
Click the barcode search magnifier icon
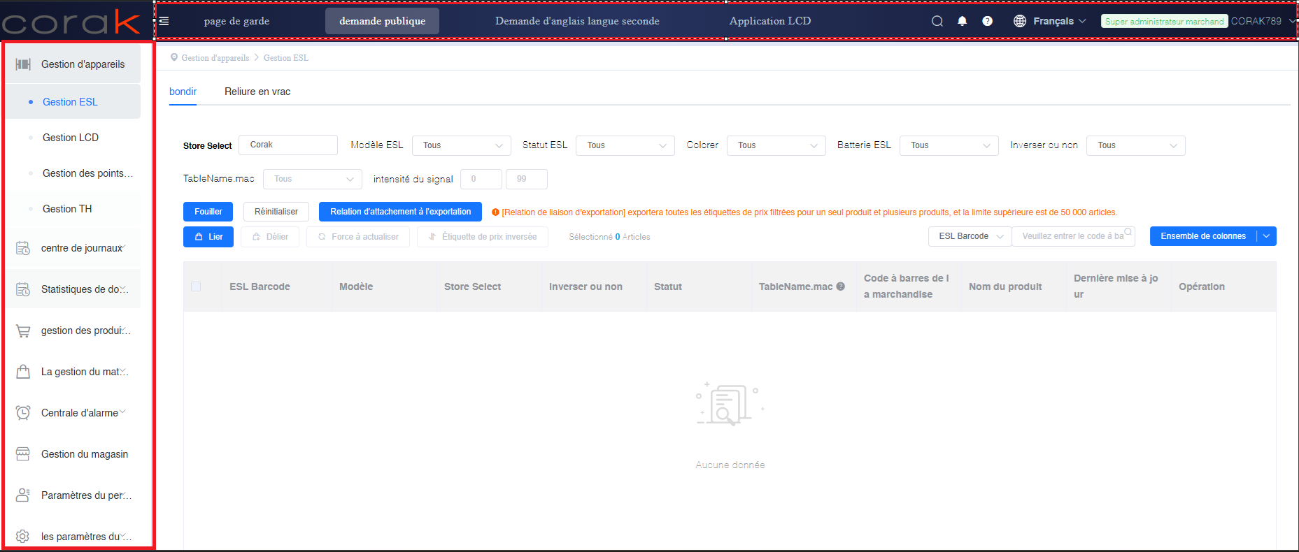pos(1128,232)
